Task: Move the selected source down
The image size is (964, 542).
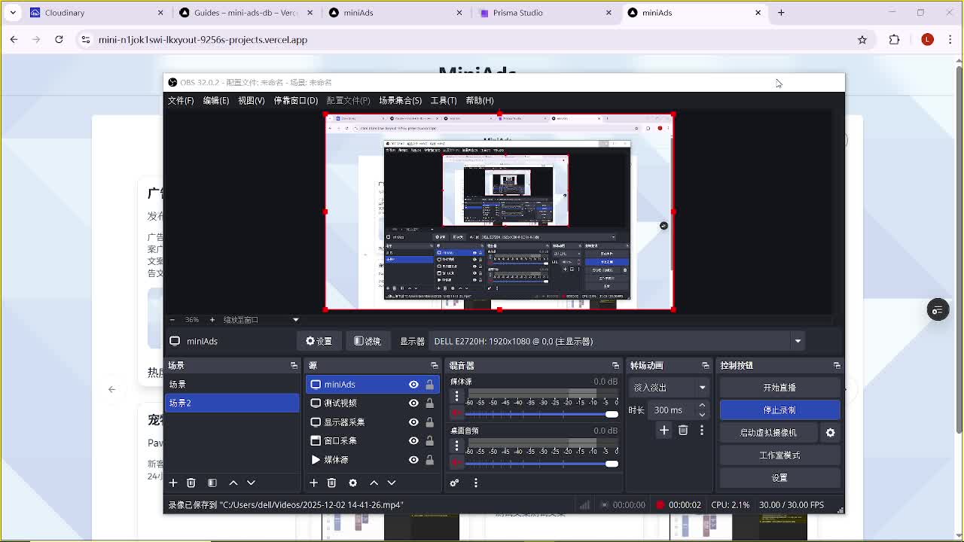Action: coord(392,483)
